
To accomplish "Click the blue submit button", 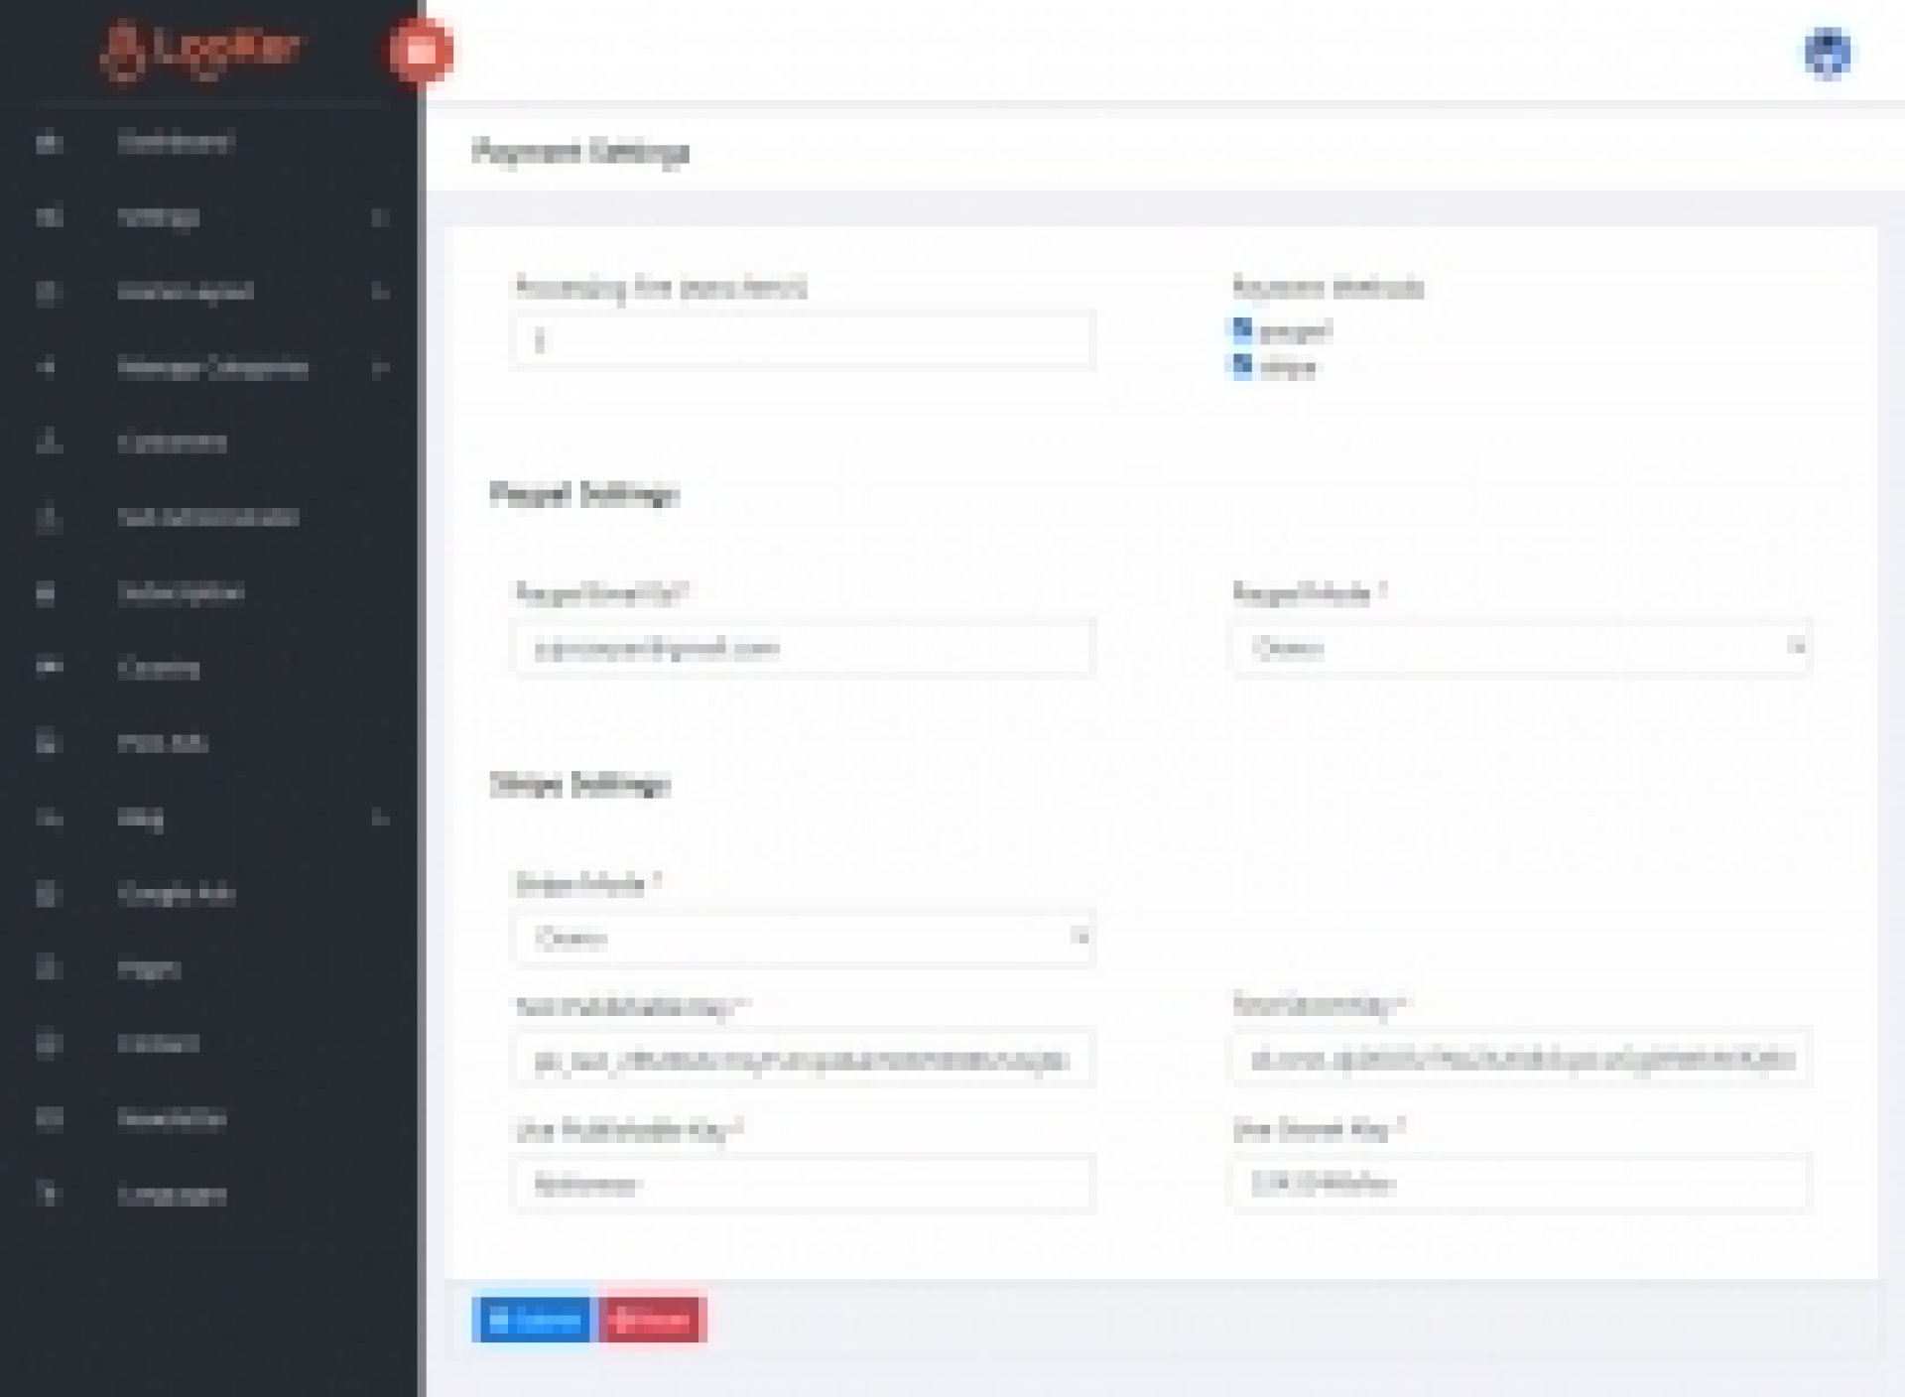I will [532, 1320].
